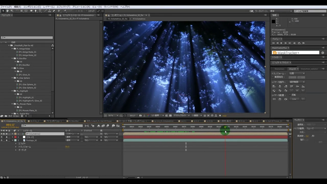Click the wiggler frequency value 5.0

[x=307, y=136]
